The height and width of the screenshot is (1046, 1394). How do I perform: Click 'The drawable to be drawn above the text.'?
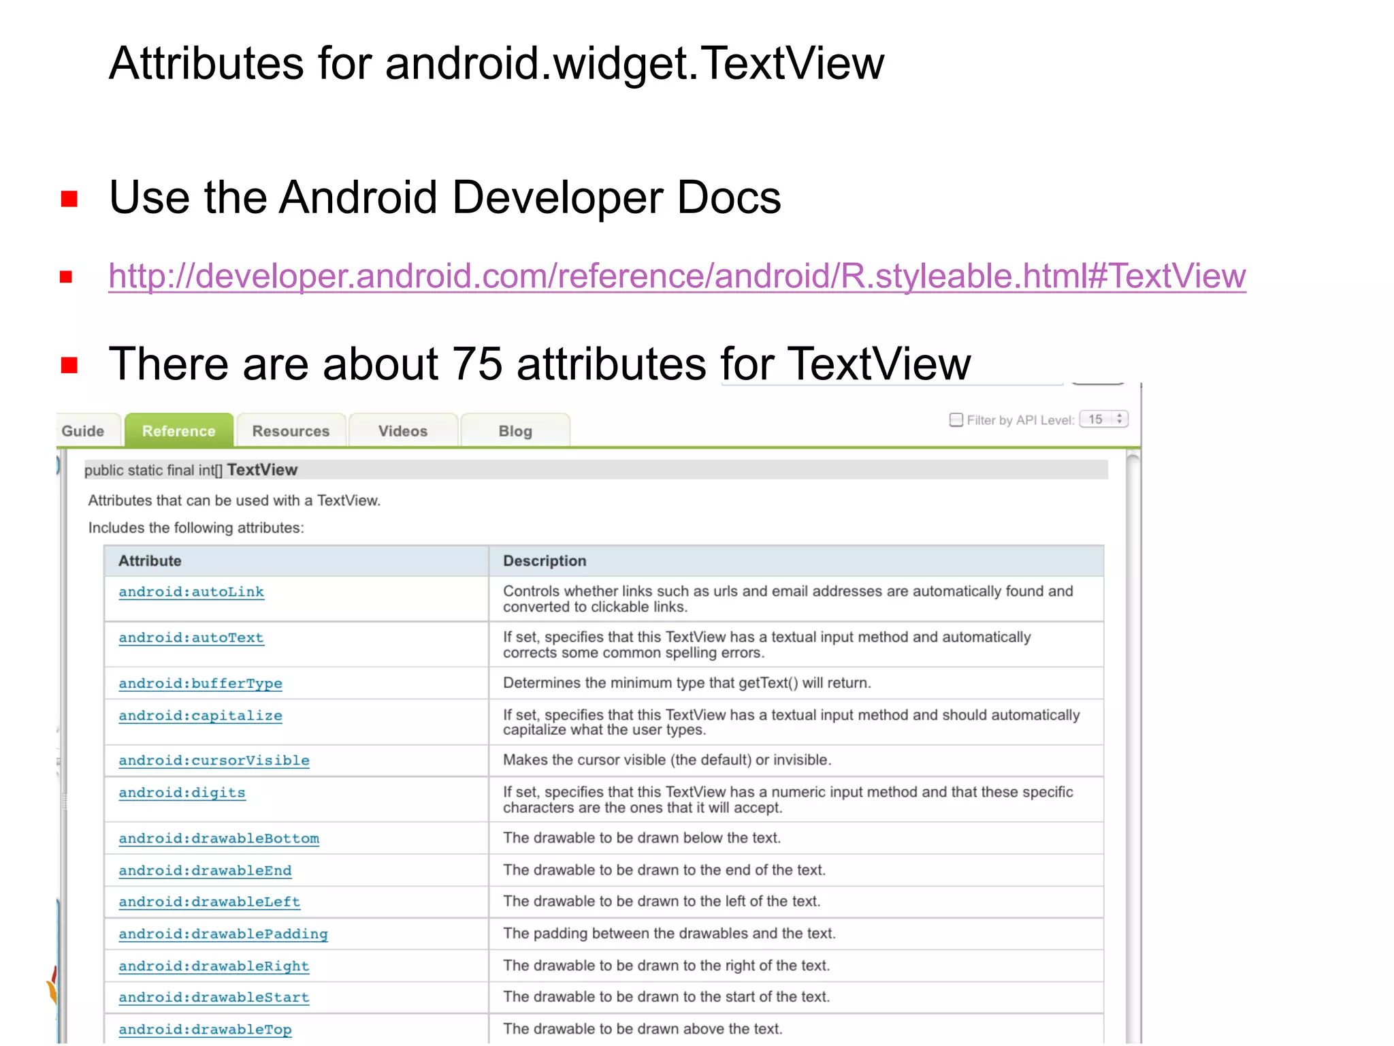click(643, 1028)
